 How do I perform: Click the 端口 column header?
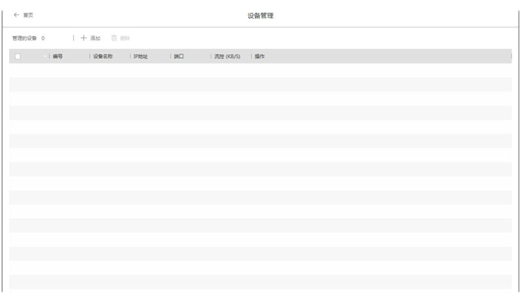(x=179, y=57)
